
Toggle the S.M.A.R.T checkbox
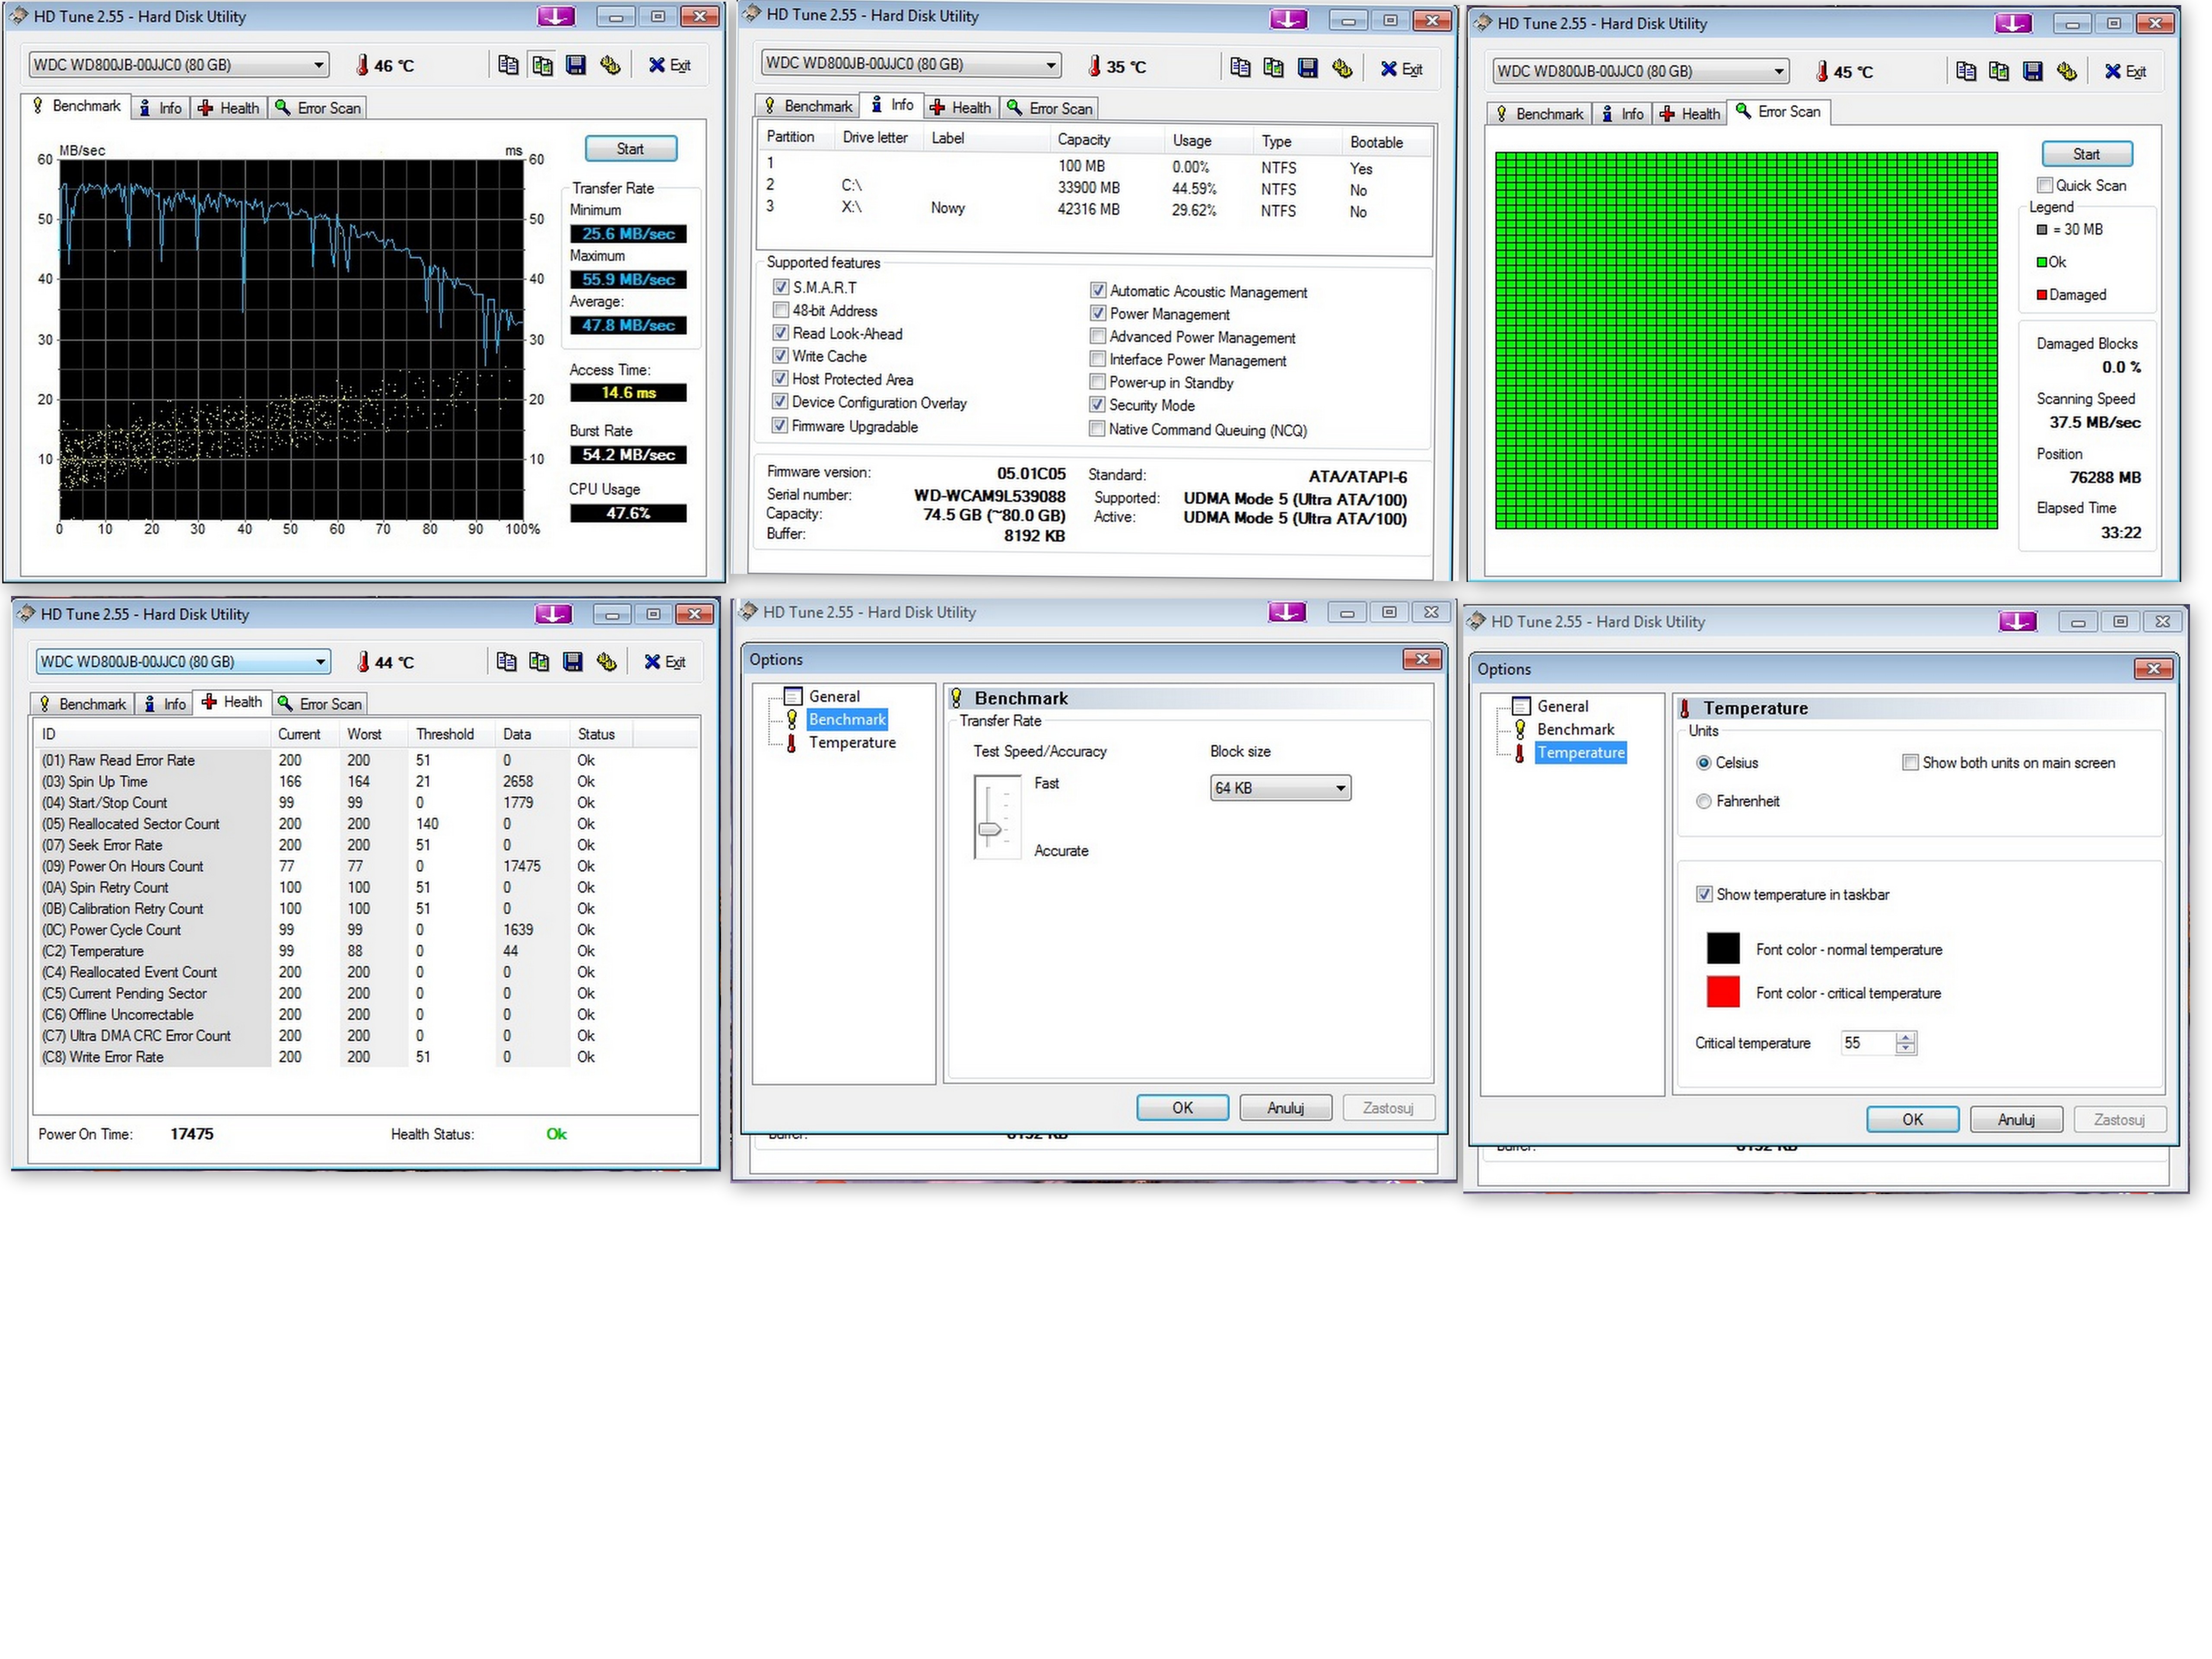(x=781, y=287)
